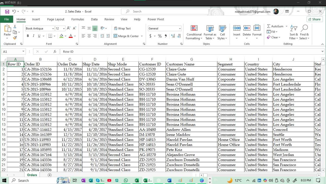The width and height of the screenshot is (326, 184).
Task: Open the Page Layout tab
Action: pos(55,19)
